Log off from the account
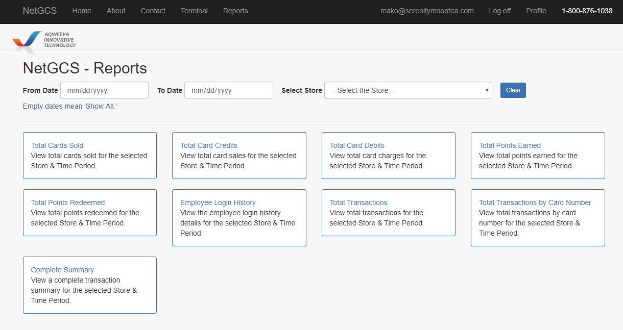Viewport: 623px width, 330px height. (x=499, y=11)
